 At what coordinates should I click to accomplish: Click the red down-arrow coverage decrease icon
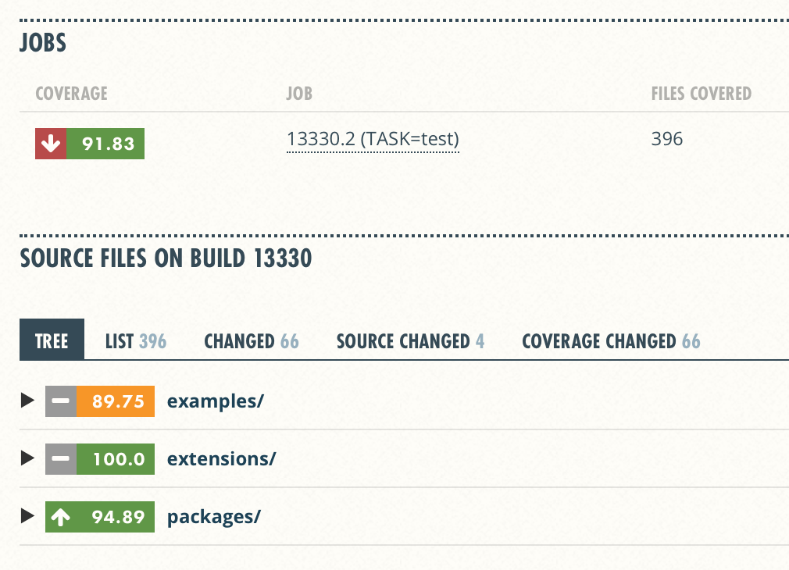51,144
